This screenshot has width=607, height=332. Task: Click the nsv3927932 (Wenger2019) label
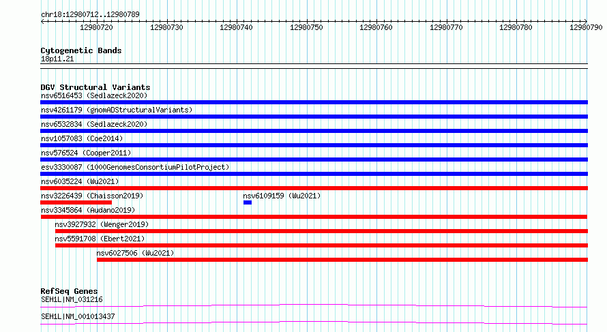tap(102, 224)
